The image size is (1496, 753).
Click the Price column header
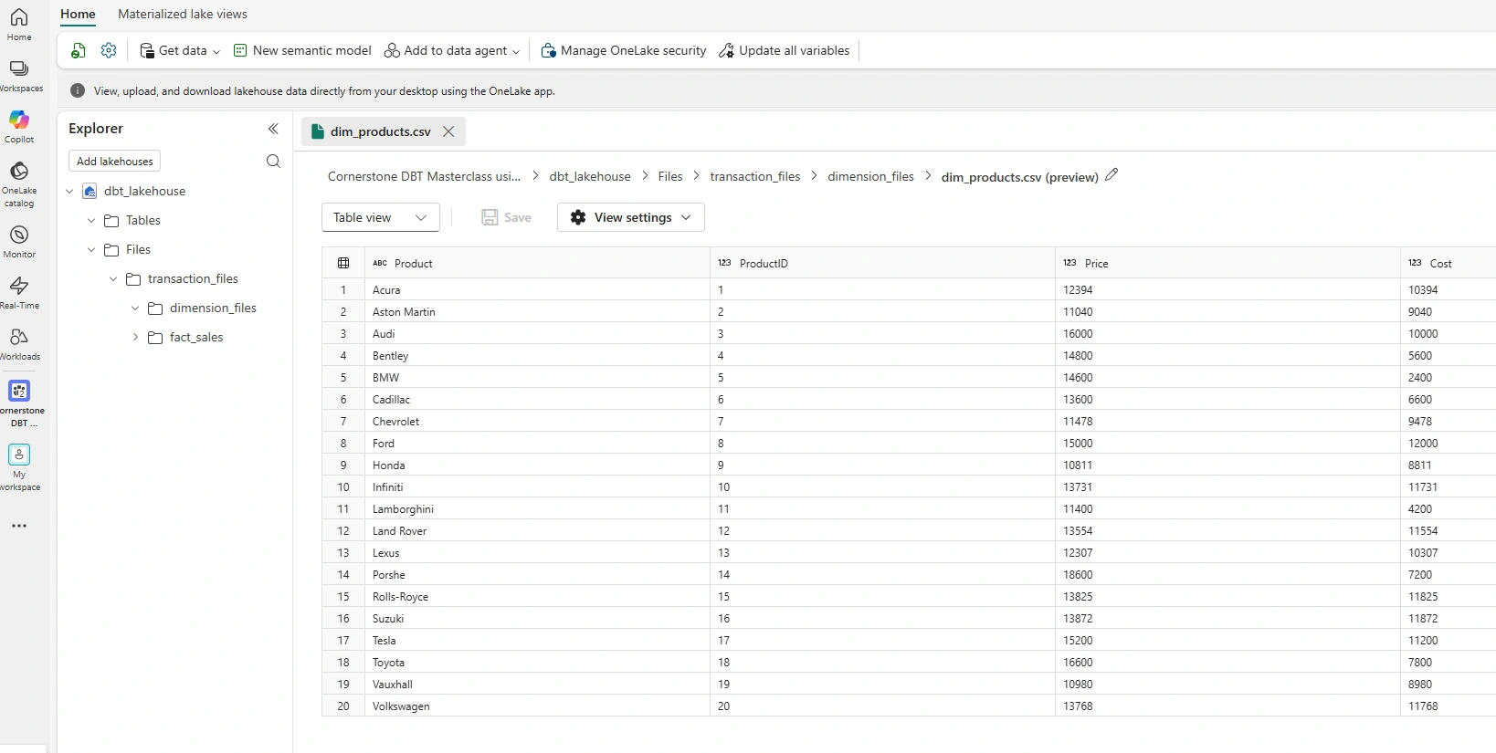[x=1227, y=263]
